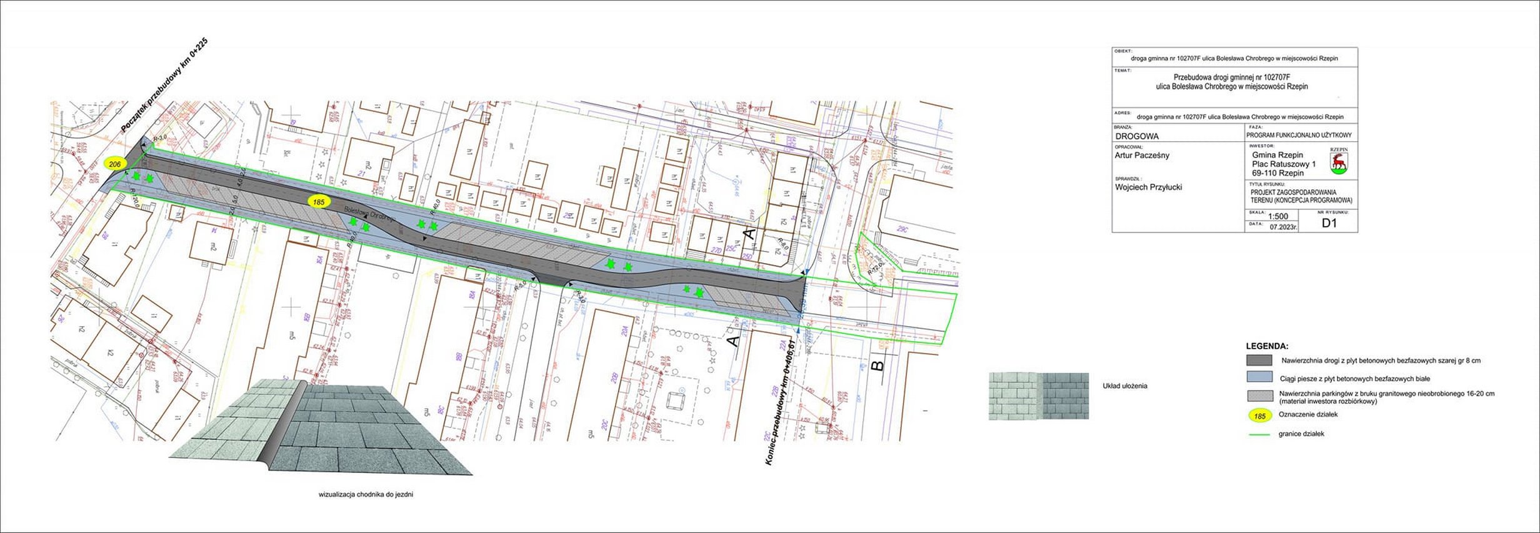The image size is (1540, 533).
Task: Click the Rzepin coat of arms emblem
Action: pyautogui.click(x=1339, y=162)
